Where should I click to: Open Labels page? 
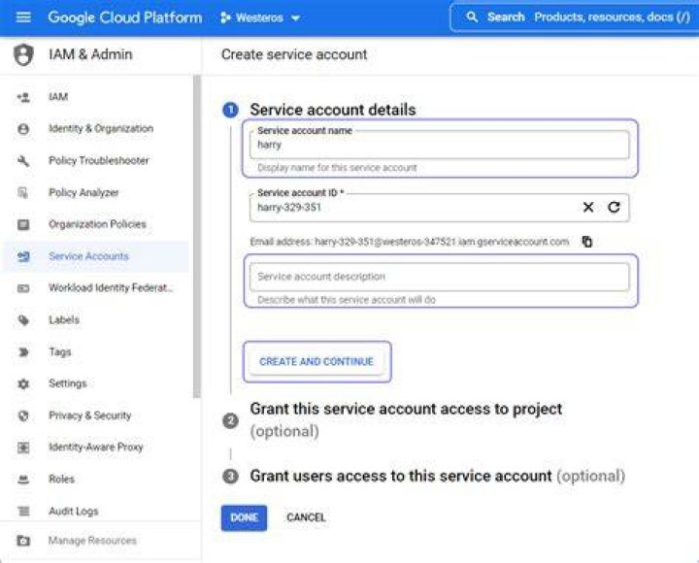pyautogui.click(x=95, y=320)
